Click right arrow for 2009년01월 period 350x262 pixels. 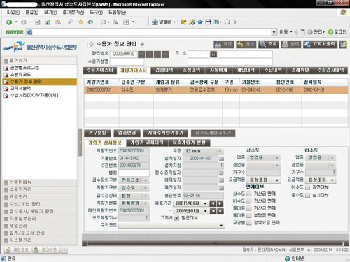coord(220,211)
